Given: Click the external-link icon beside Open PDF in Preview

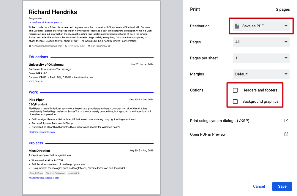Looking at the screenshot, I should click(x=286, y=134).
